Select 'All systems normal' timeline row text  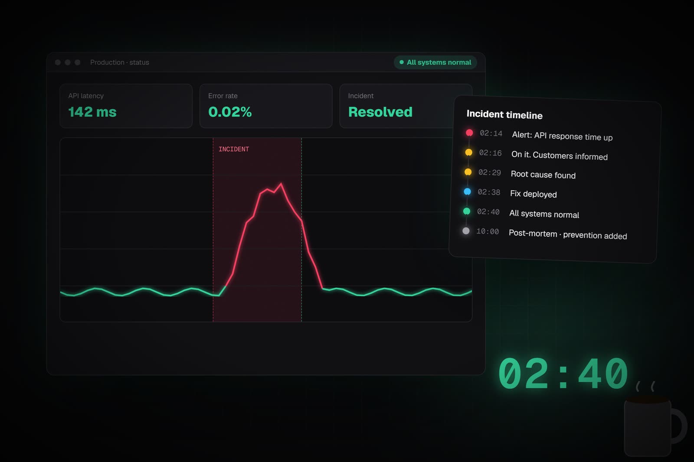(x=544, y=214)
